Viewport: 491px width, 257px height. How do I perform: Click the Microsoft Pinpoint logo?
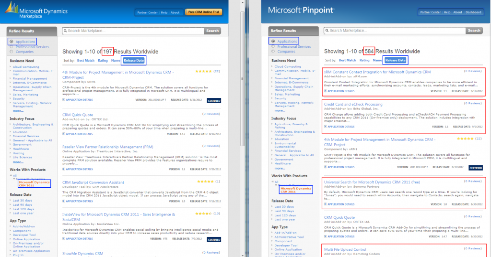[x=301, y=11]
